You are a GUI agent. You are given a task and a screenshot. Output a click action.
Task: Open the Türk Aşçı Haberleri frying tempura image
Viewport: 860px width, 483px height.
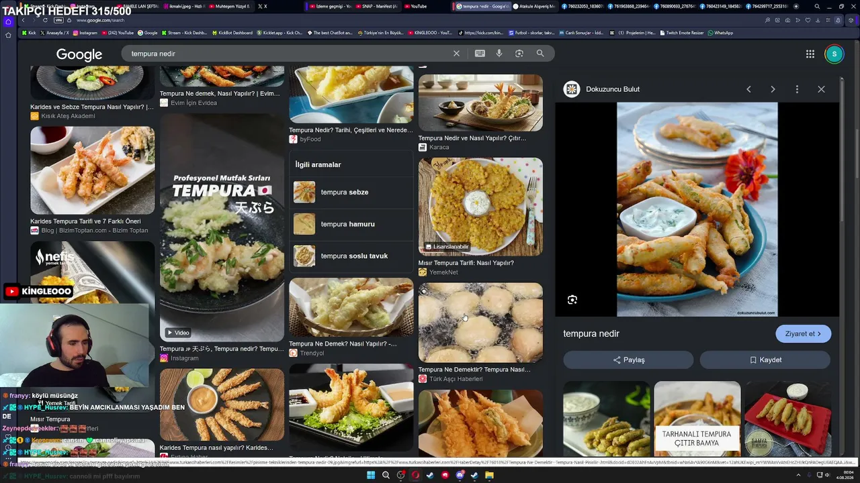pos(480,323)
